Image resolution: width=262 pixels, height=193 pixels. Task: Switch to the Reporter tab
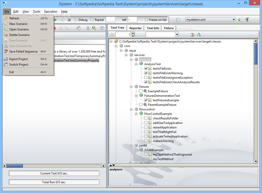[x=136, y=28]
